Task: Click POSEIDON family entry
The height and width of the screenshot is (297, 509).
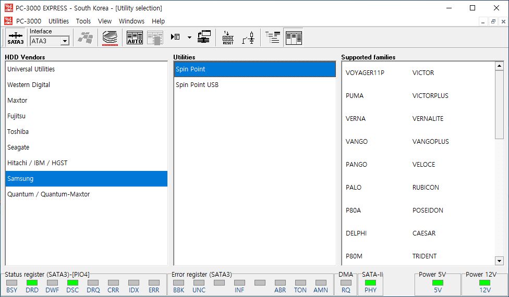Action: click(x=428, y=211)
